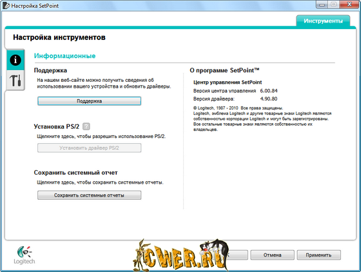Click the Центр управления SetPoint label
Viewport: 361px width, 272px height.
point(228,82)
